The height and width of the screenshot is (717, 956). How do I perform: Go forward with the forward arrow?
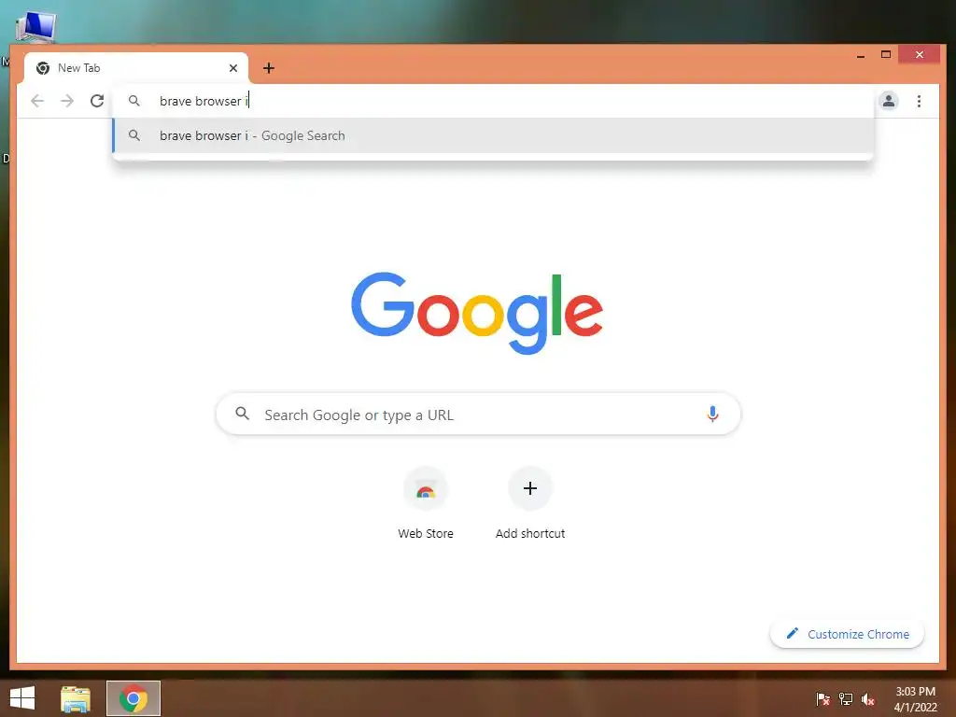[67, 101]
